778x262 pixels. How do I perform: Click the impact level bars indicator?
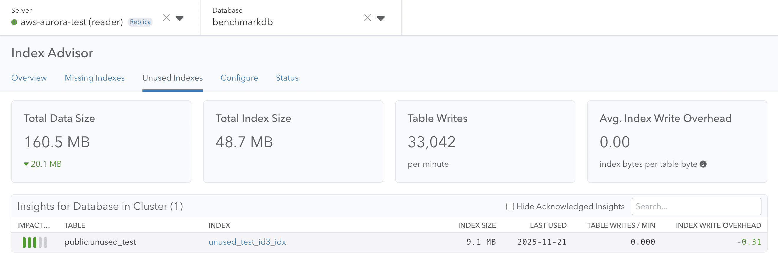pos(35,242)
